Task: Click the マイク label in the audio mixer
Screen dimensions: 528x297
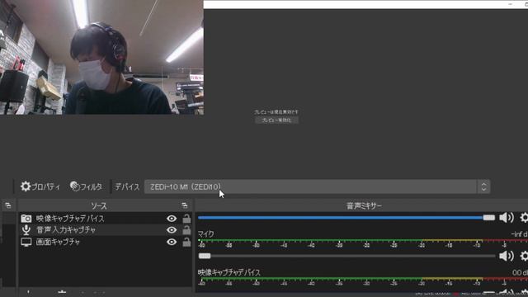Action: (205, 233)
